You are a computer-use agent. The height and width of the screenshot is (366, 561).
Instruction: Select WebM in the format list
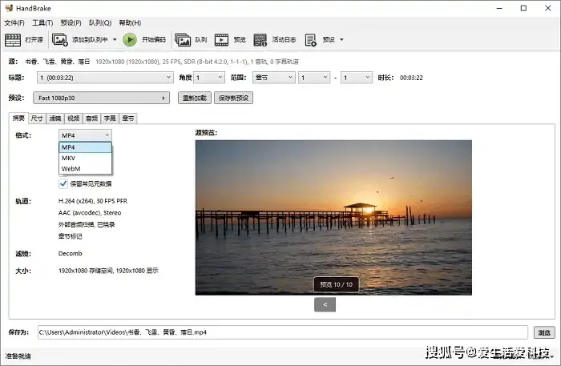85,169
